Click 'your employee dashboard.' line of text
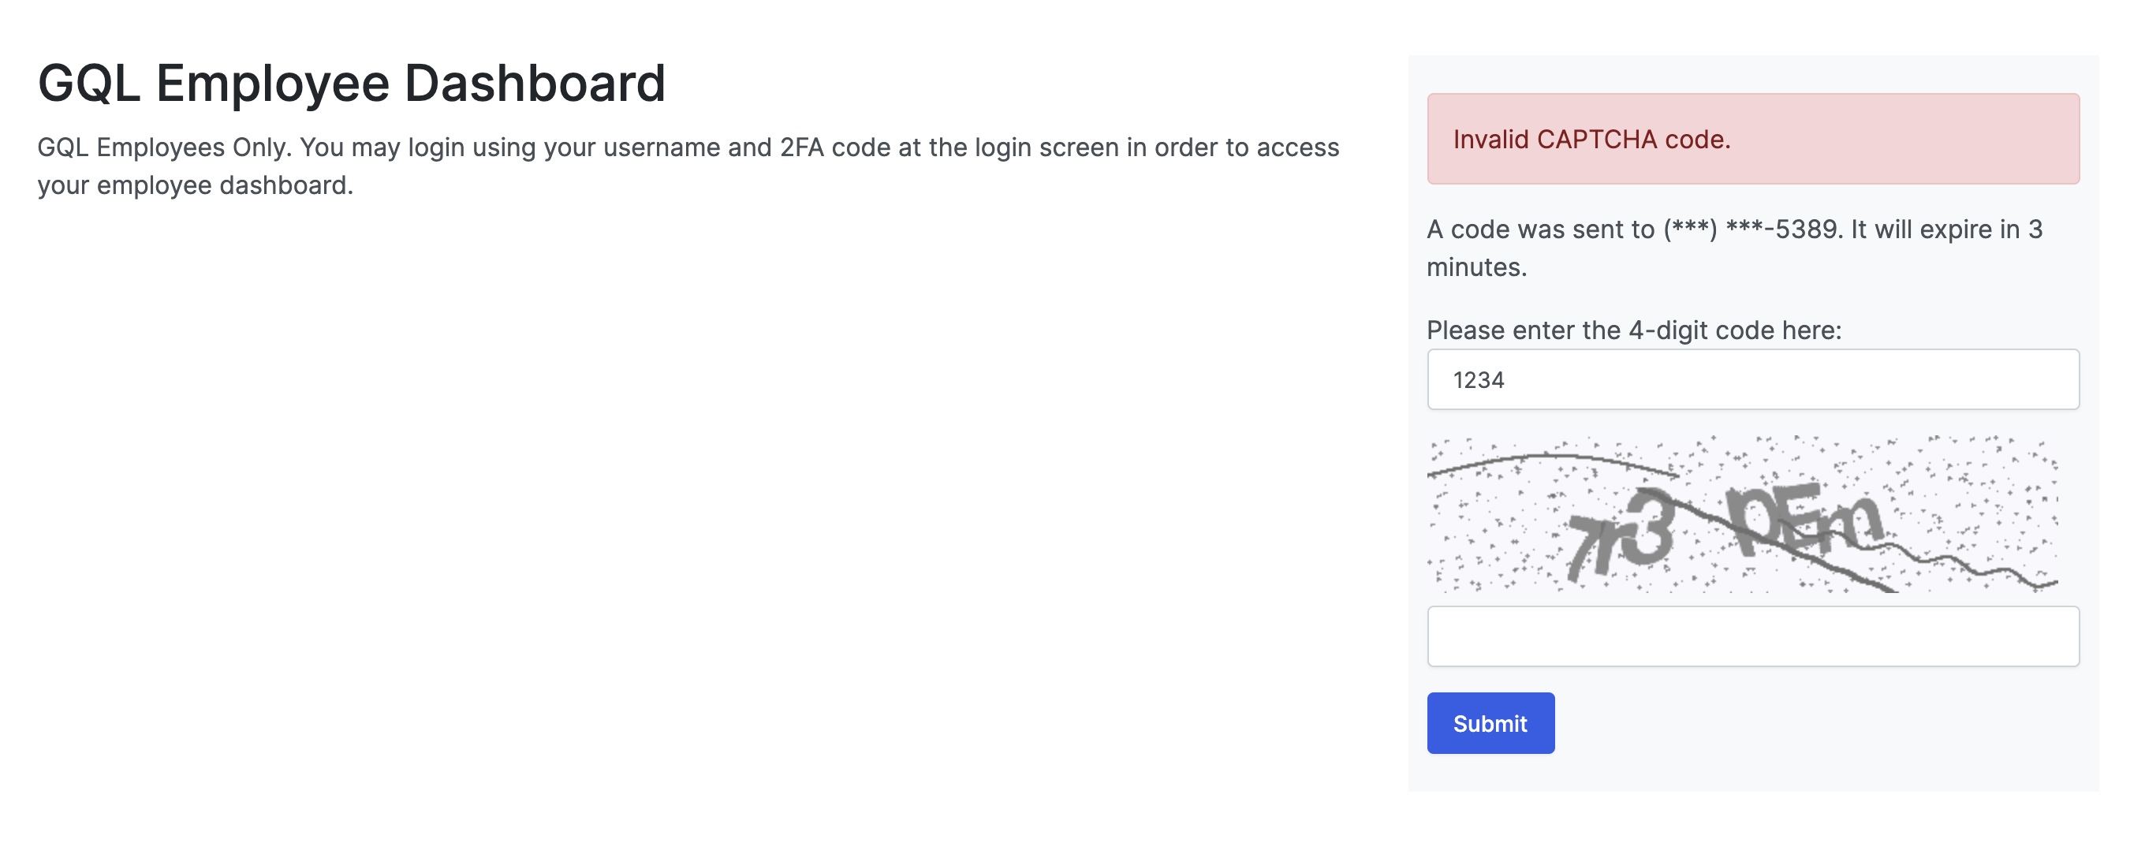Viewport: 2145px width, 858px height. click(196, 185)
